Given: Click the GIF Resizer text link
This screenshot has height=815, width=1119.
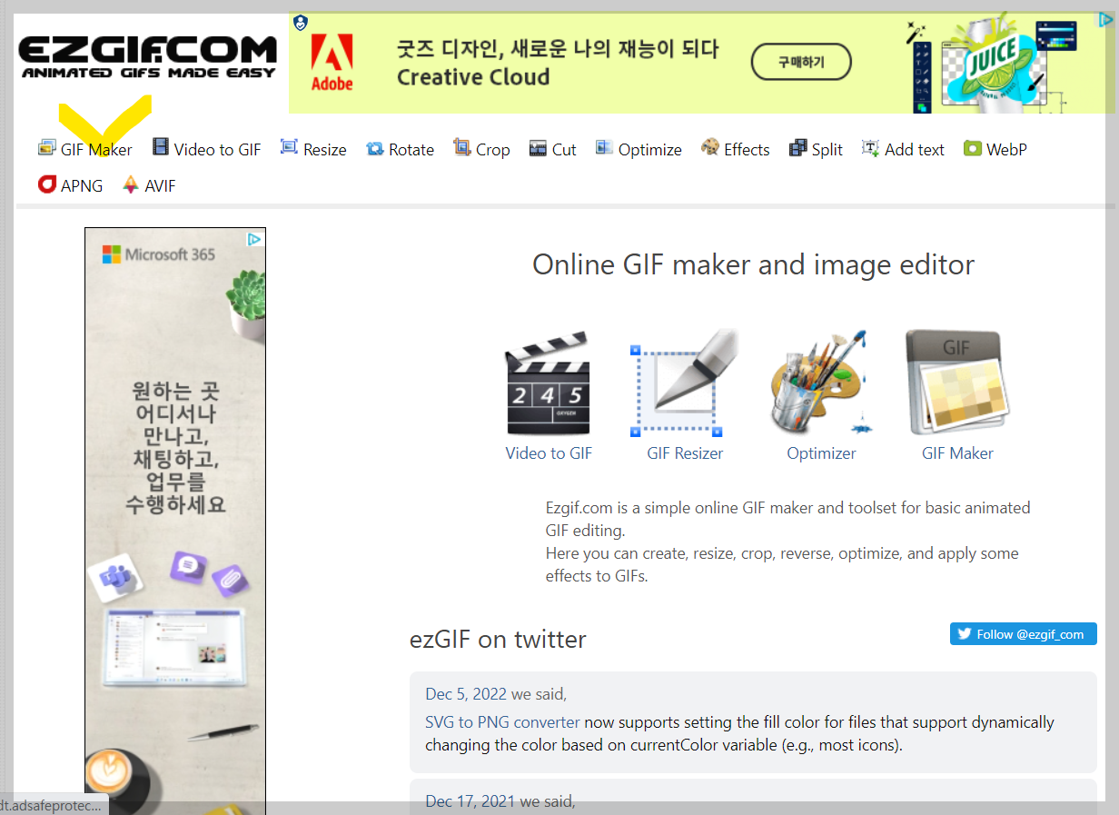Looking at the screenshot, I should coord(685,453).
